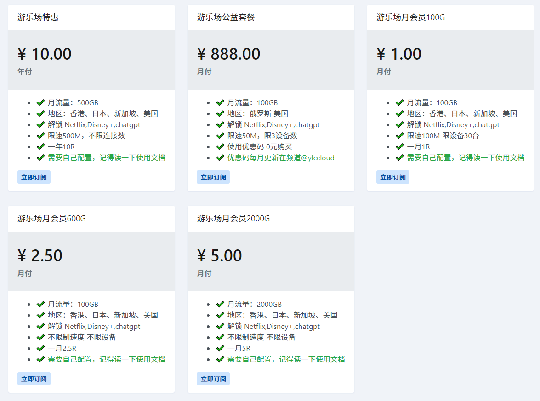Subscribe to the 游乐场公益套餐 plan
Viewport: 540px width, 401px height.
[213, 177]
